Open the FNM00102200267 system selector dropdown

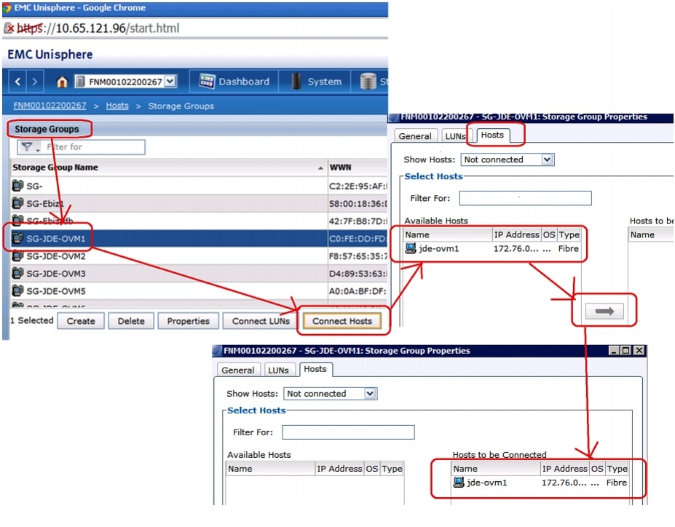click(x=170, y=81)
